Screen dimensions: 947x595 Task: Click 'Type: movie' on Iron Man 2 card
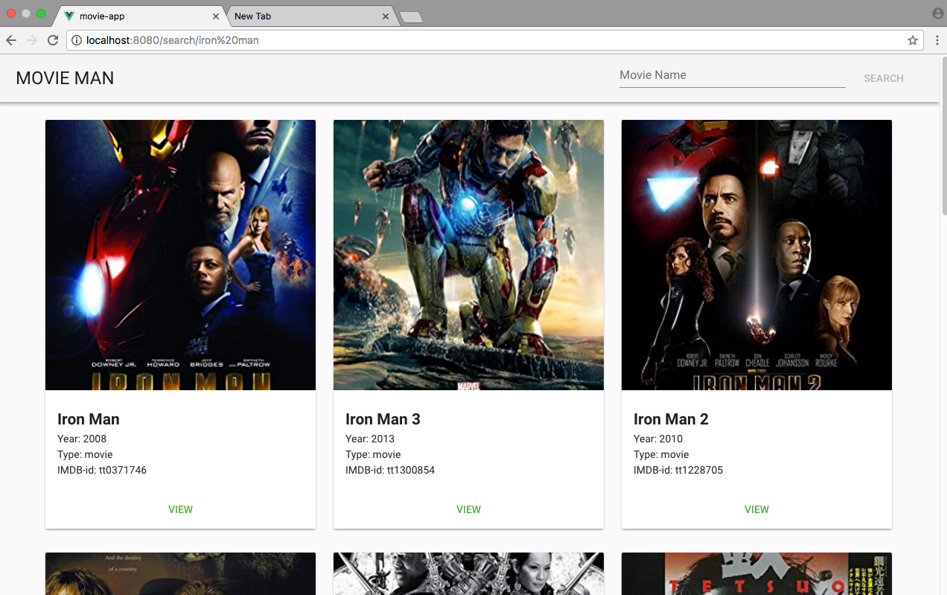(x=661, y=454)
